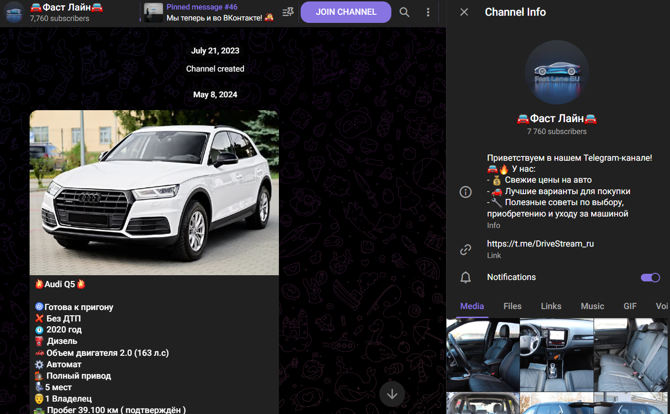Click the scroll-to-bottom arrow button
Viewport: 670px width, 414px height.
(392, 394)
